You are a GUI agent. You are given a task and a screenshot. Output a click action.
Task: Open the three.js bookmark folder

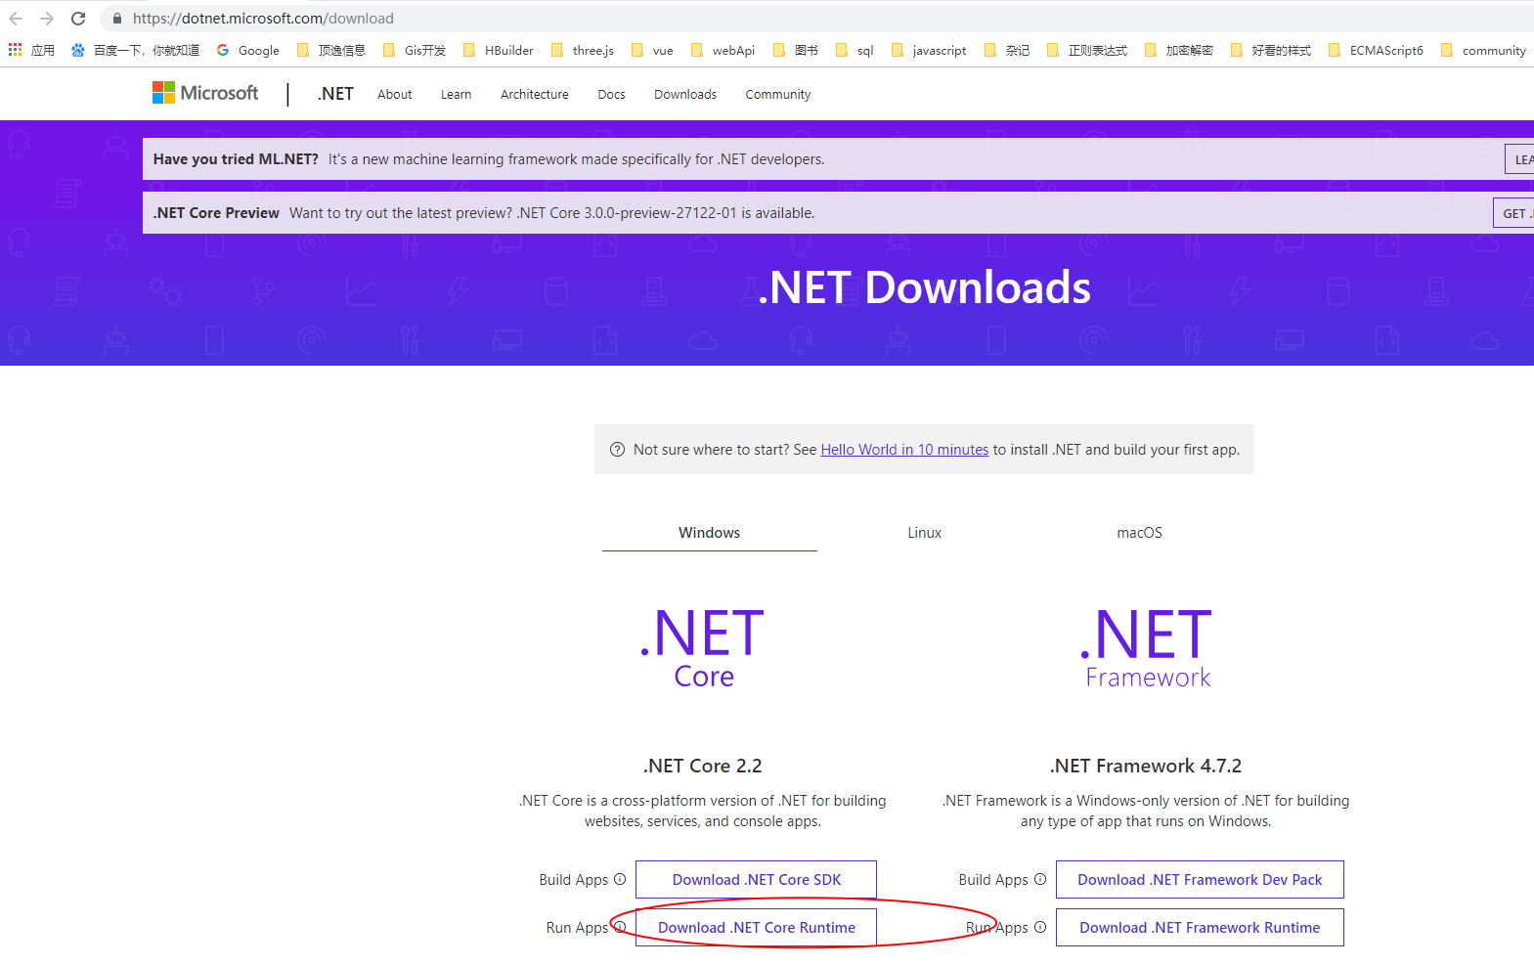pyautogui.click(x=583, y=50)
